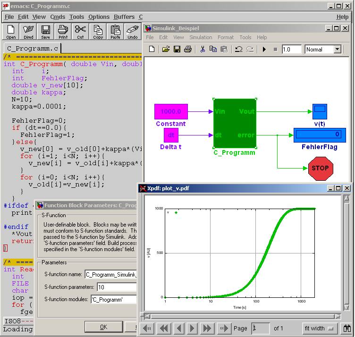355x337 pixels.
Task: Click OK in Function Block Parameters
Action: pos(104,327)
